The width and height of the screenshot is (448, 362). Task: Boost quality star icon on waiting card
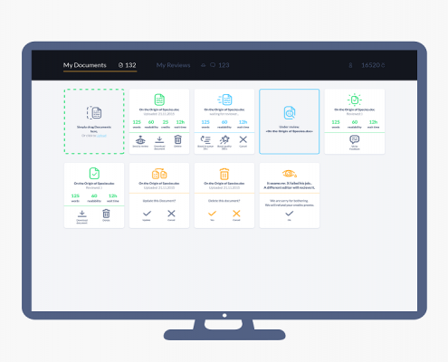[x=224, y=142]
